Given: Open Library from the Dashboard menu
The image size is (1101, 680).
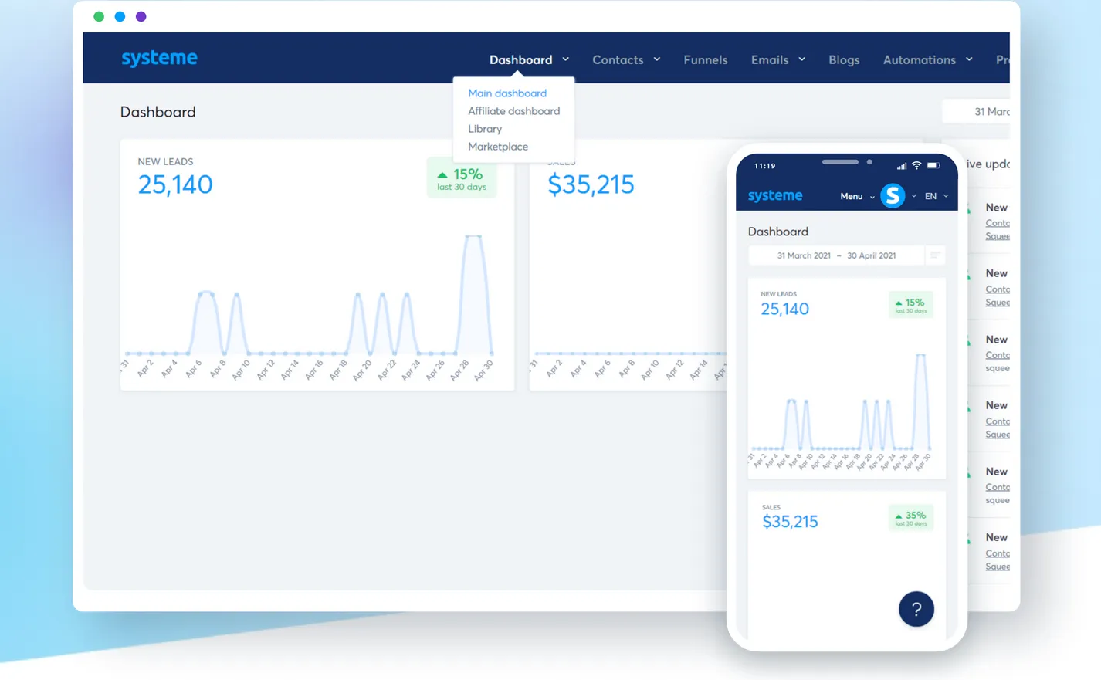Looking at the screenshot, I should 485,129.
